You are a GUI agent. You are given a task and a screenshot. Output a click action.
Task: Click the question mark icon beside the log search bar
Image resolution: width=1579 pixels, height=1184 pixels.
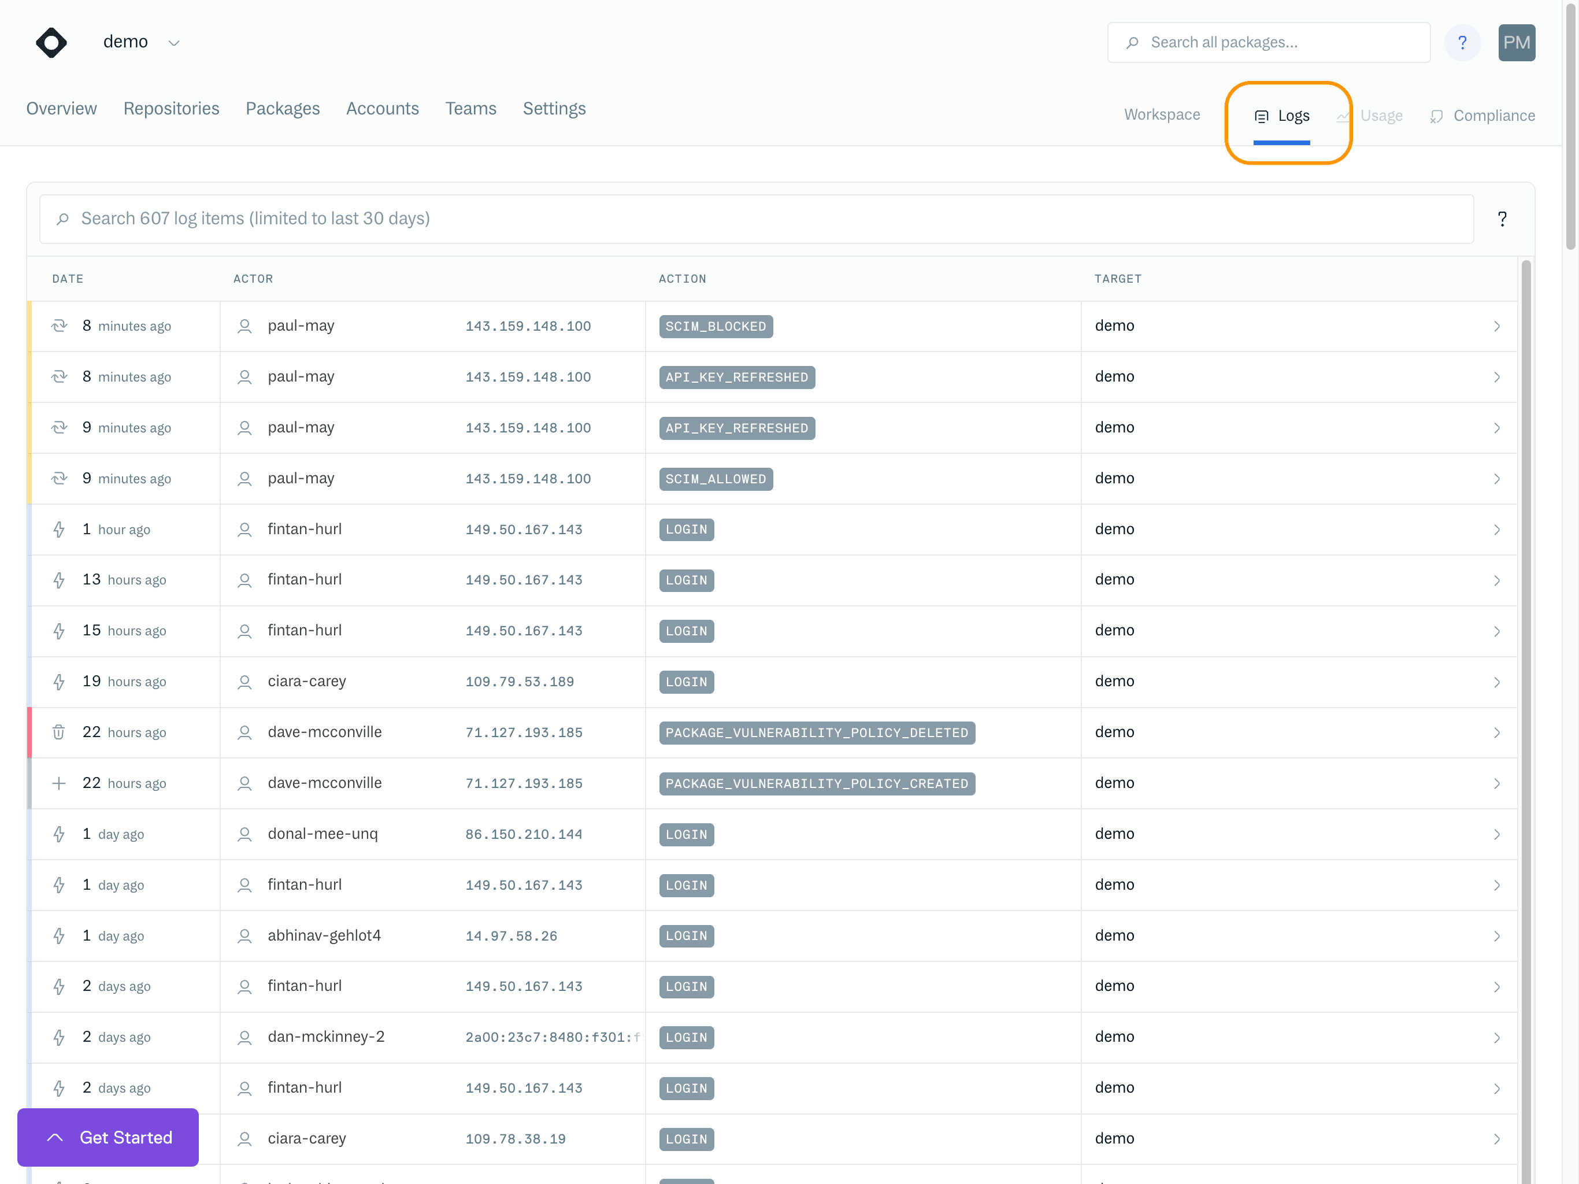[x=1502, y=219]
